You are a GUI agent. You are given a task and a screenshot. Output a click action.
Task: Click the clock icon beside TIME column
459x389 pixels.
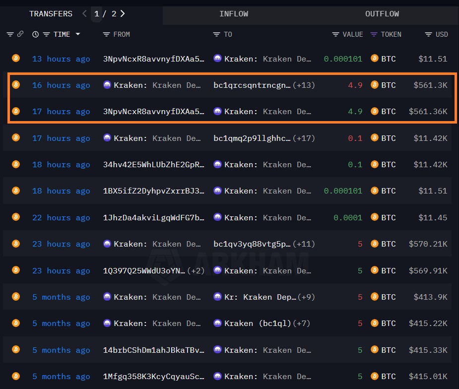coord(35,34)
